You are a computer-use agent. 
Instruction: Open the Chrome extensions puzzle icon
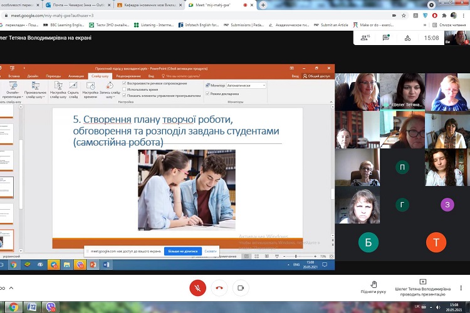coord(444,15)
